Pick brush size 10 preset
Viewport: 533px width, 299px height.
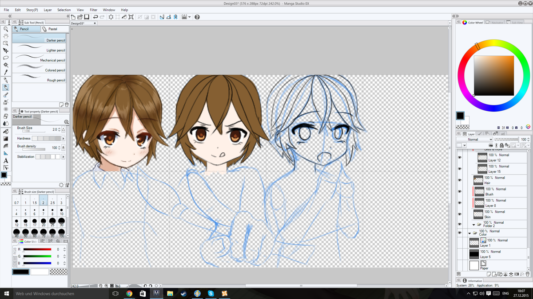pos(62,211)
